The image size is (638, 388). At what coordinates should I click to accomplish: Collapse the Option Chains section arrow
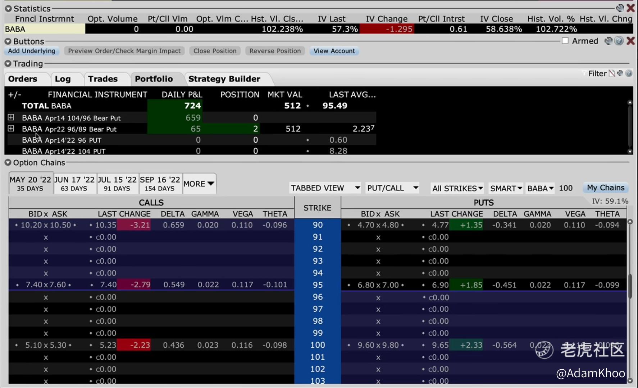coord(8,163)
